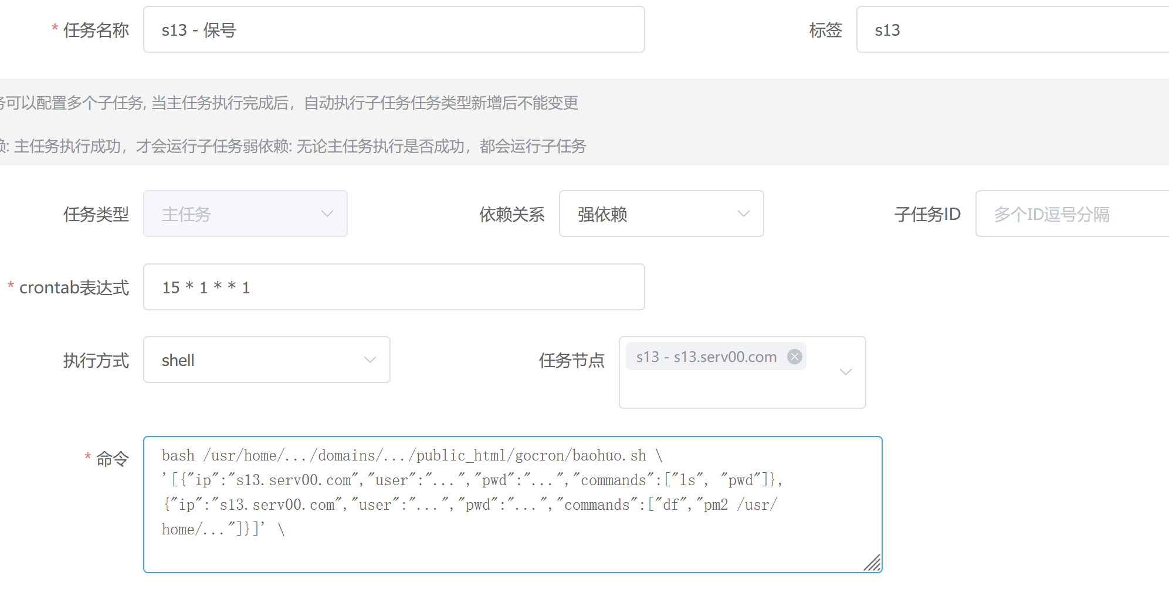Click the 标签 tag input field
1169x596 pixels.
pos(1012,29)
